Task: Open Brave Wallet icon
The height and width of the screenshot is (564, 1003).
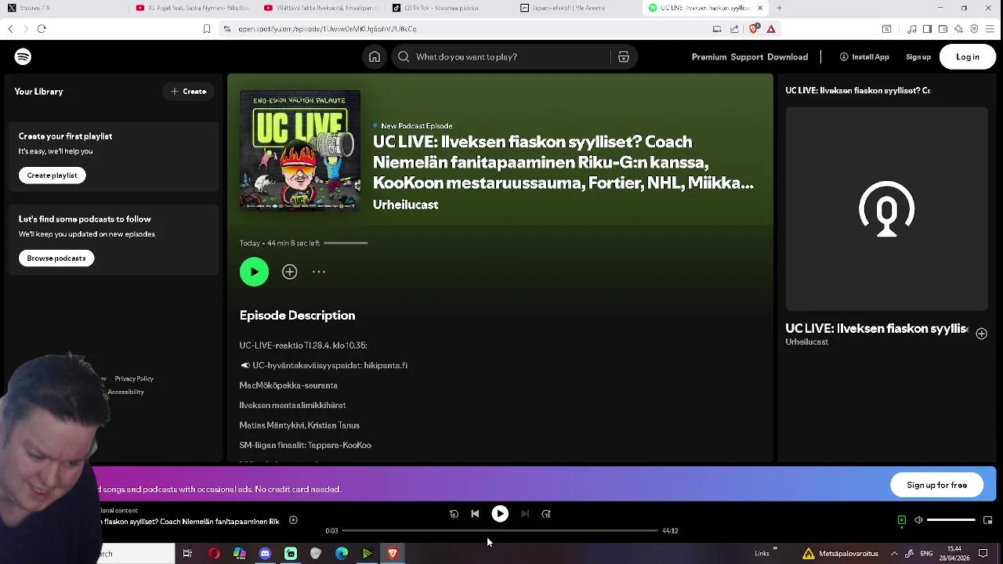Action: click(943, 29)
